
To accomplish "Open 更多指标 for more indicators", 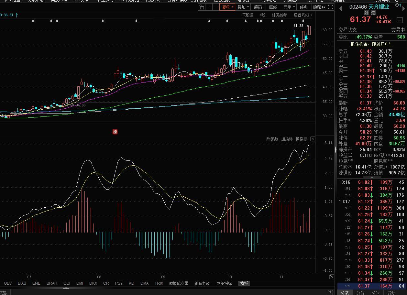I will click(x=224, y=283).
